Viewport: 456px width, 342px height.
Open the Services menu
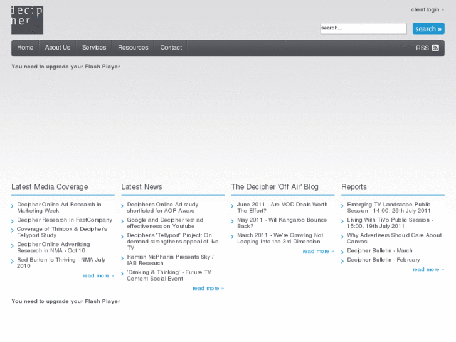[x=94, y=48]
